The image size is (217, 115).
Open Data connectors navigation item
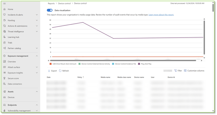[15, 84]
